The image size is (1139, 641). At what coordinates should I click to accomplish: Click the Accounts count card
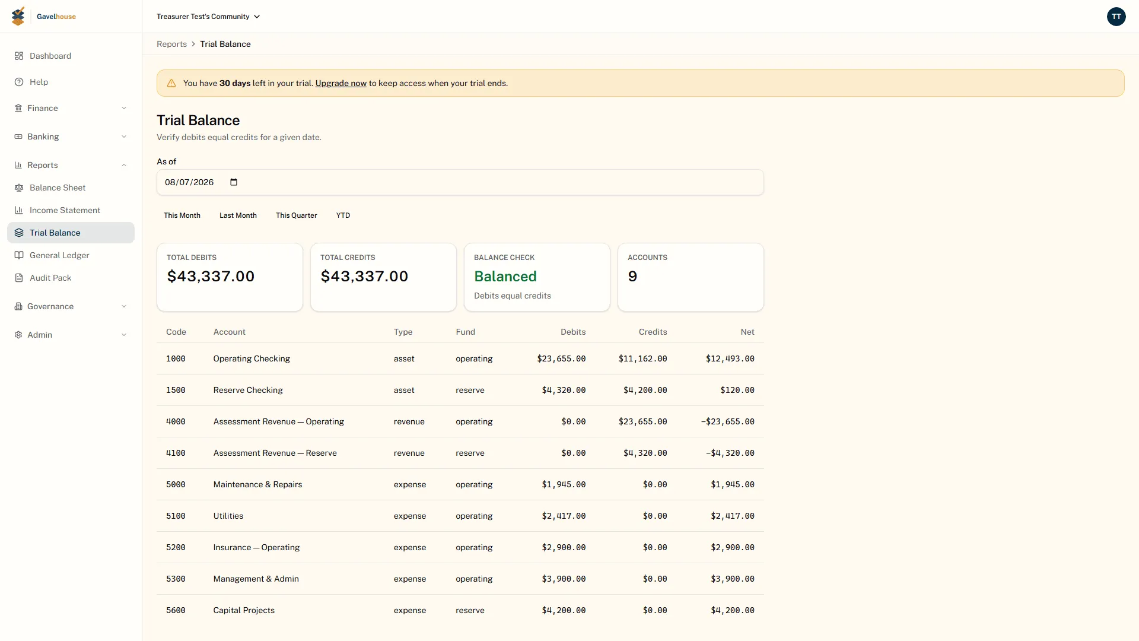[691, 277]
